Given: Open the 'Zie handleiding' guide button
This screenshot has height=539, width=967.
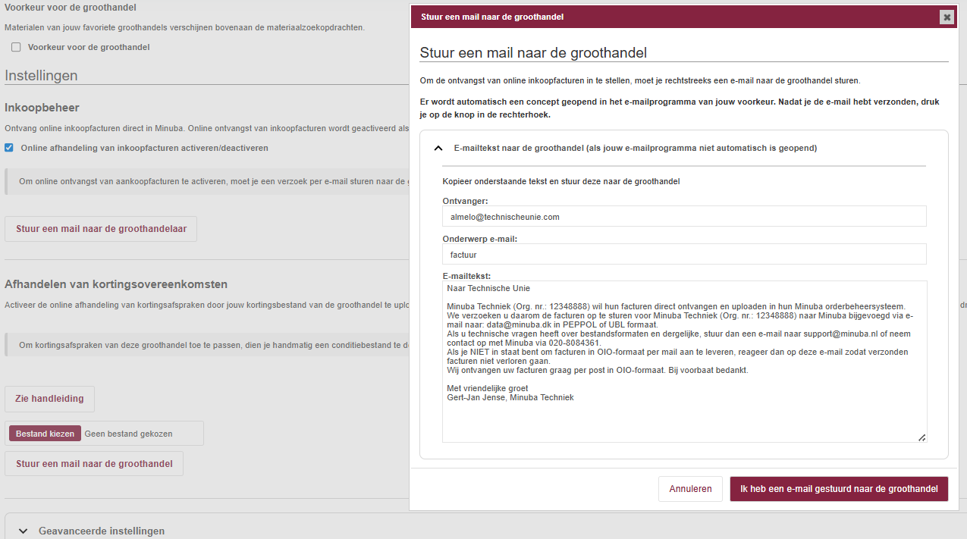Looking at the screenshot, I should click(x=49, y=399).
